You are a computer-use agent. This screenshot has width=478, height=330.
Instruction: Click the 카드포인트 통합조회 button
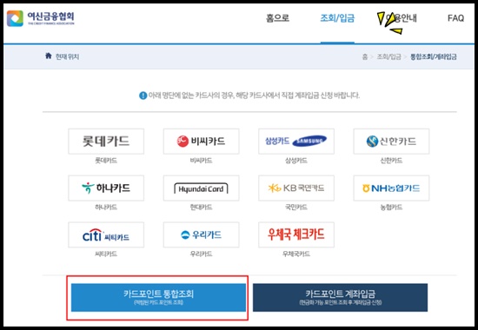(x=158, y=297)
